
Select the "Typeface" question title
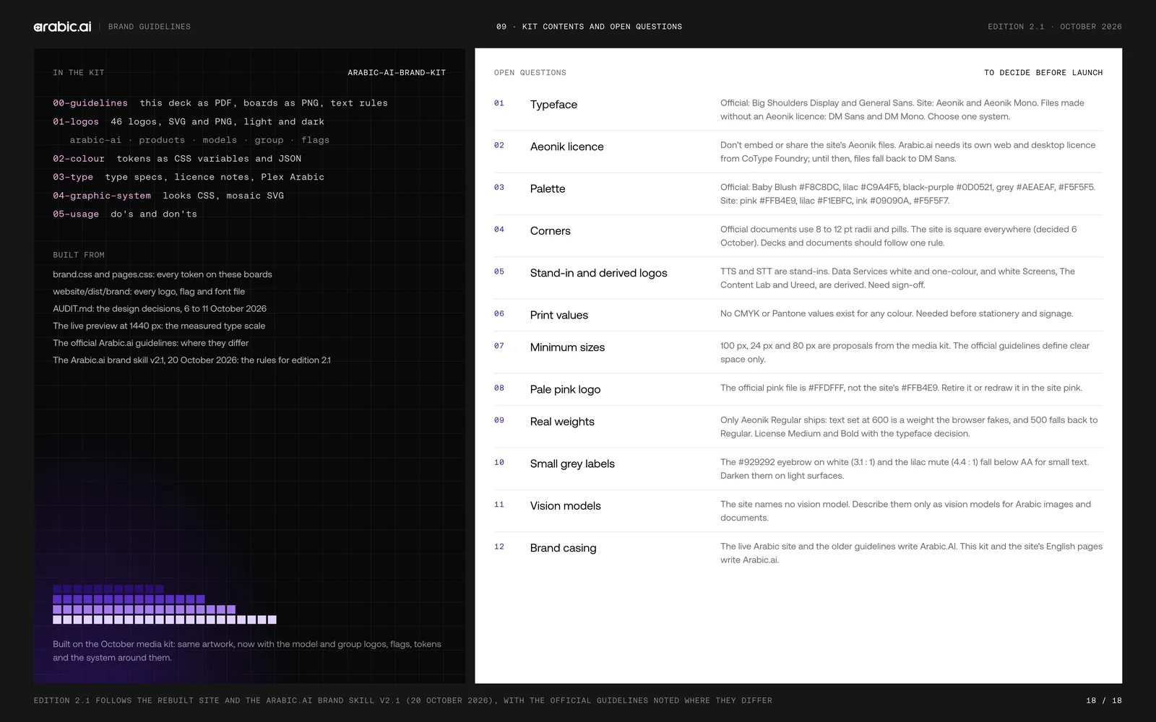click(x=553, y=105)
